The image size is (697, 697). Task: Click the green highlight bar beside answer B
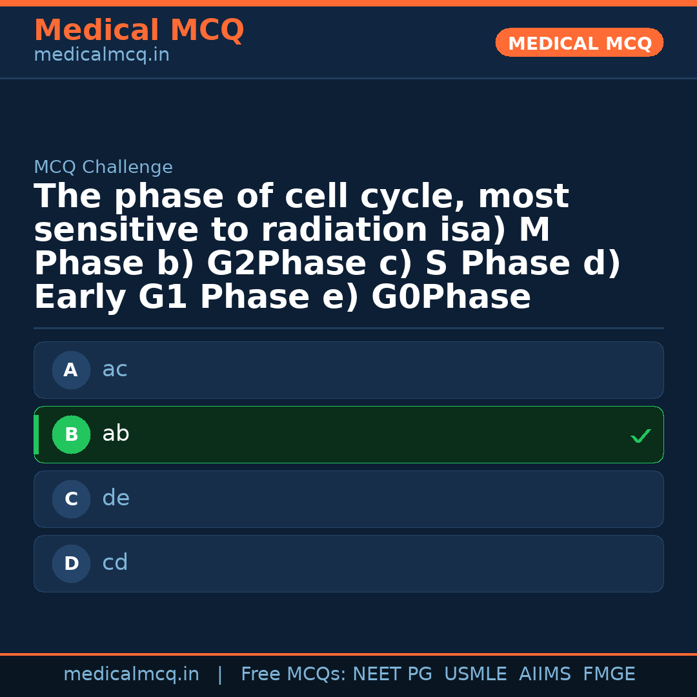pyautogui.click(x=36, y=434)
